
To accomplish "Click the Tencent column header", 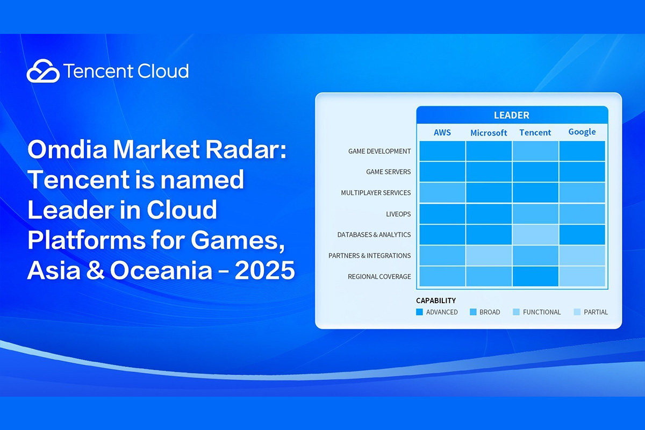I will 535,132.
